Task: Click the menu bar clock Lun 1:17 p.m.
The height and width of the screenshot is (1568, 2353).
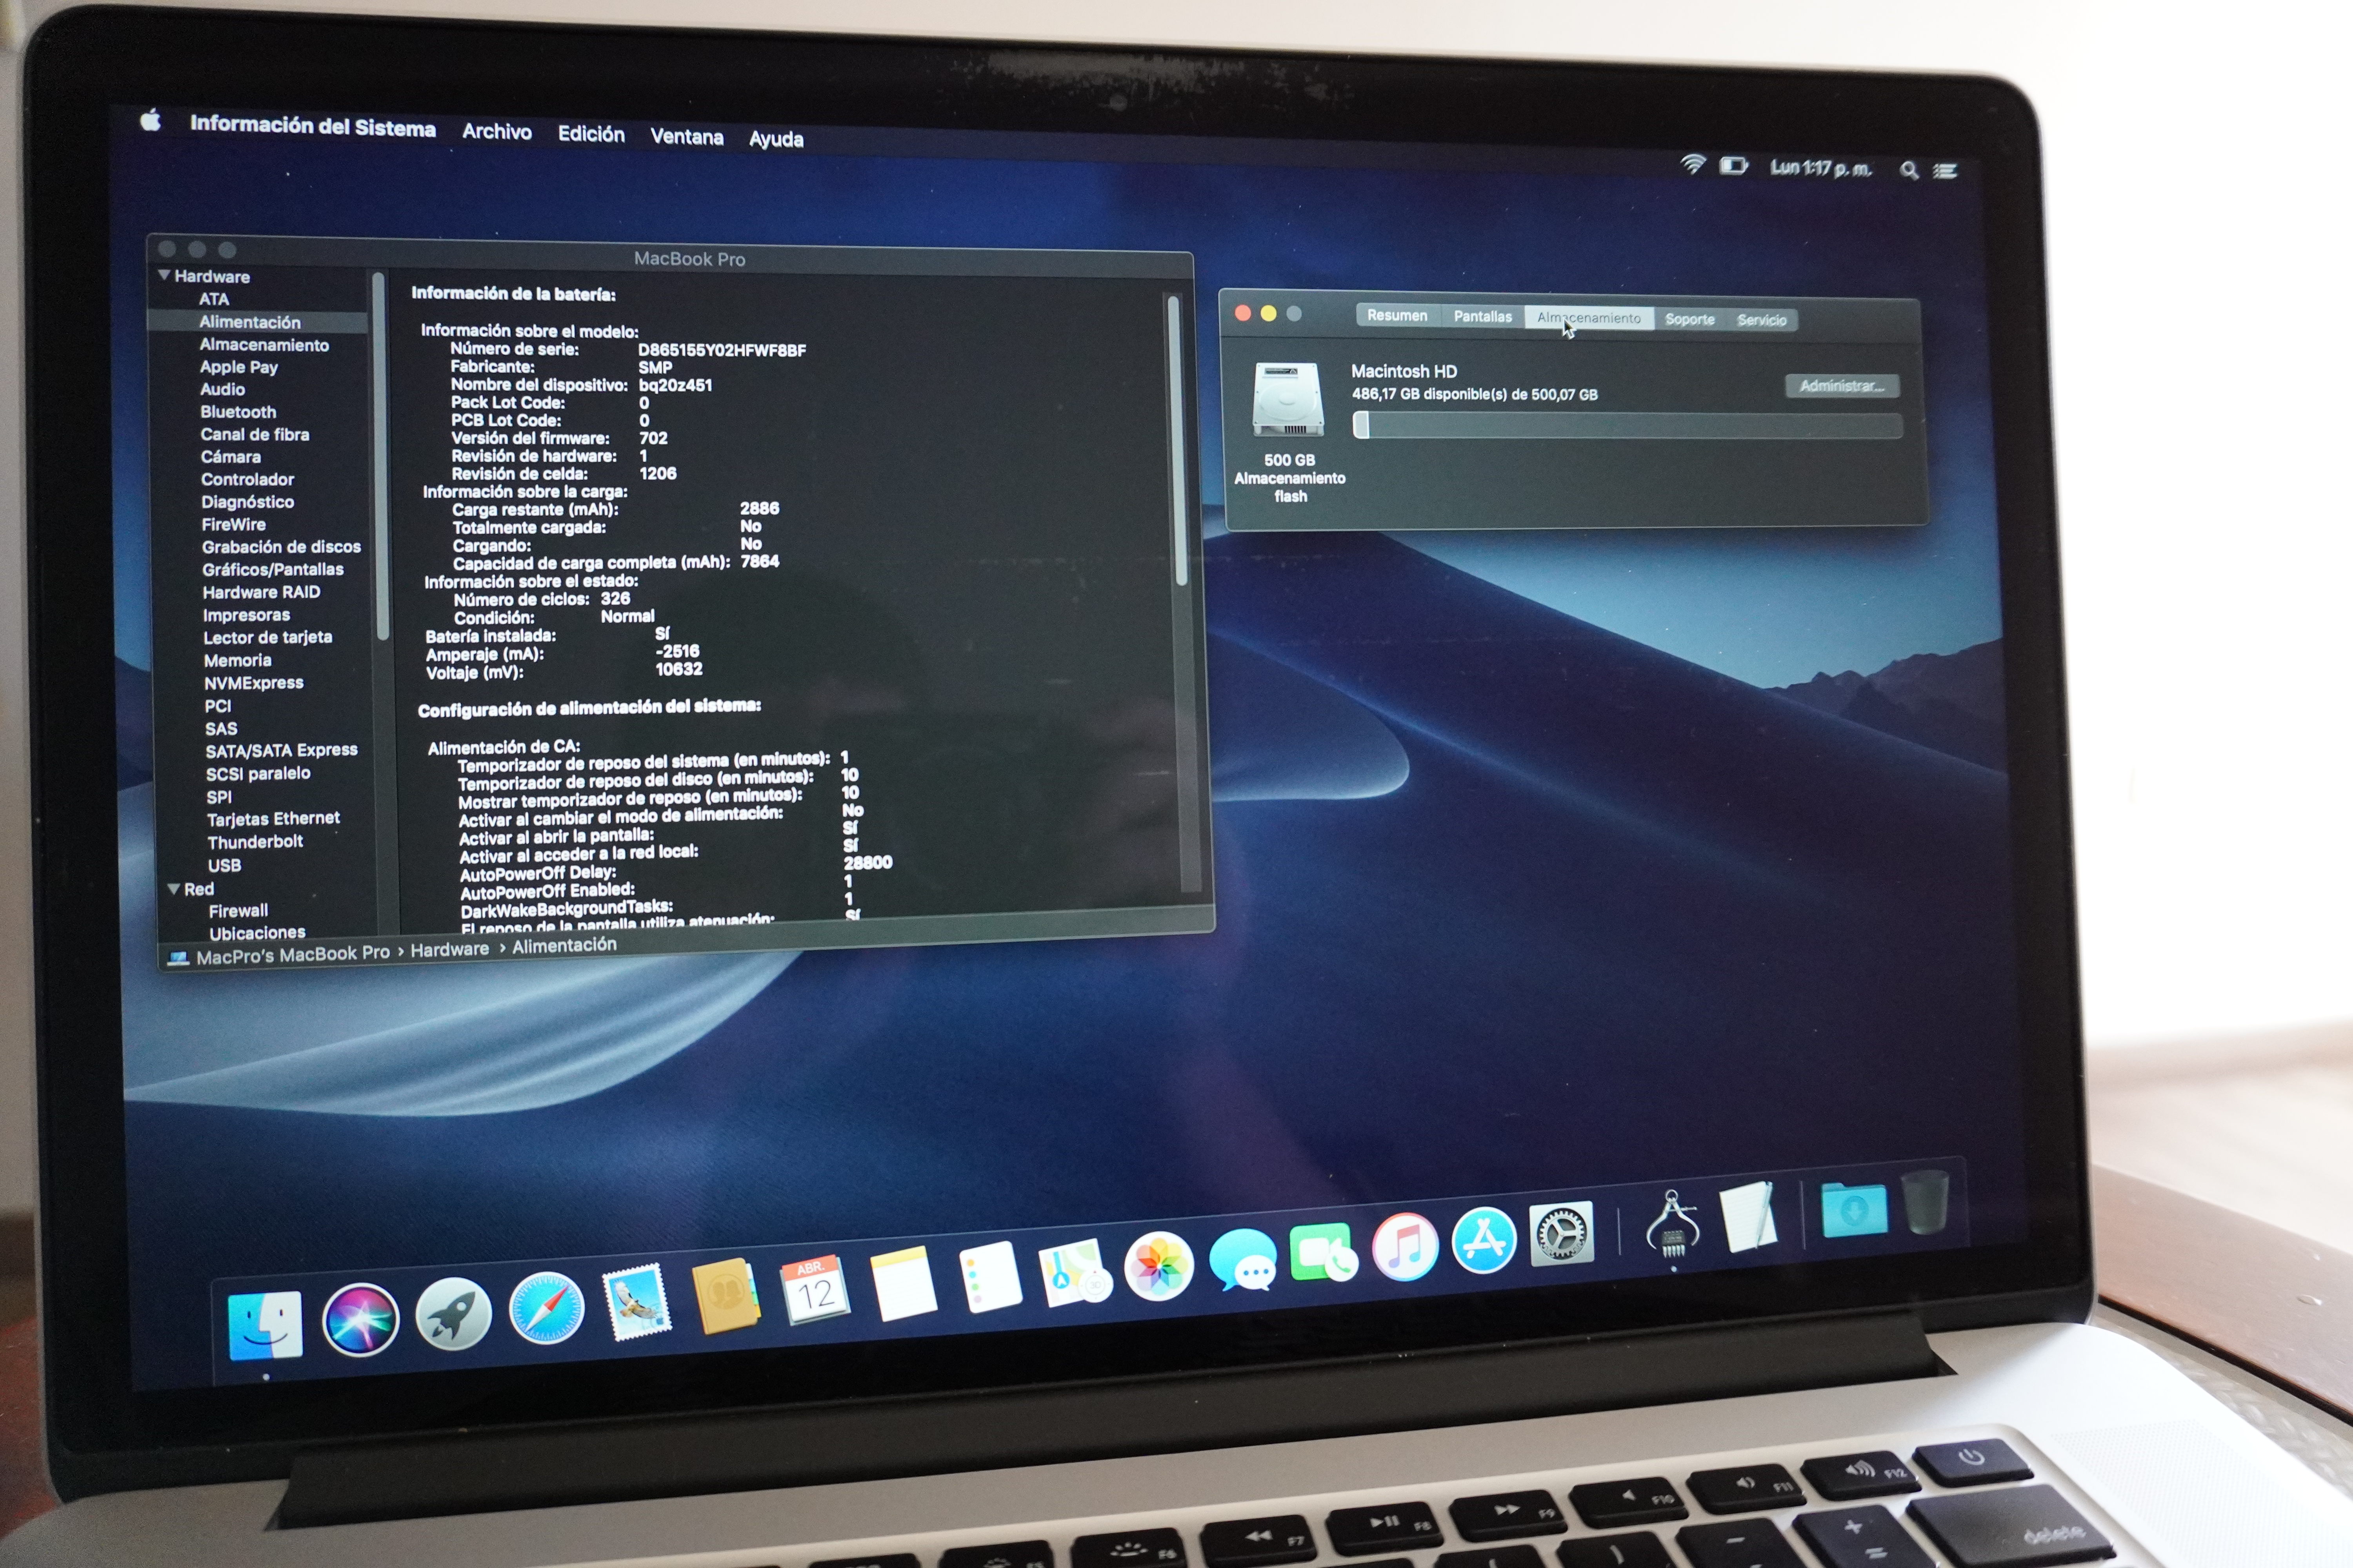Action: click(x=1821, y=168)
